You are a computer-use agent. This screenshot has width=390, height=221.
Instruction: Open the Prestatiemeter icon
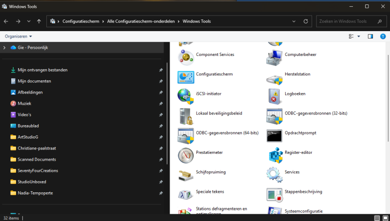pyautogui.click(x=186, y=155)
